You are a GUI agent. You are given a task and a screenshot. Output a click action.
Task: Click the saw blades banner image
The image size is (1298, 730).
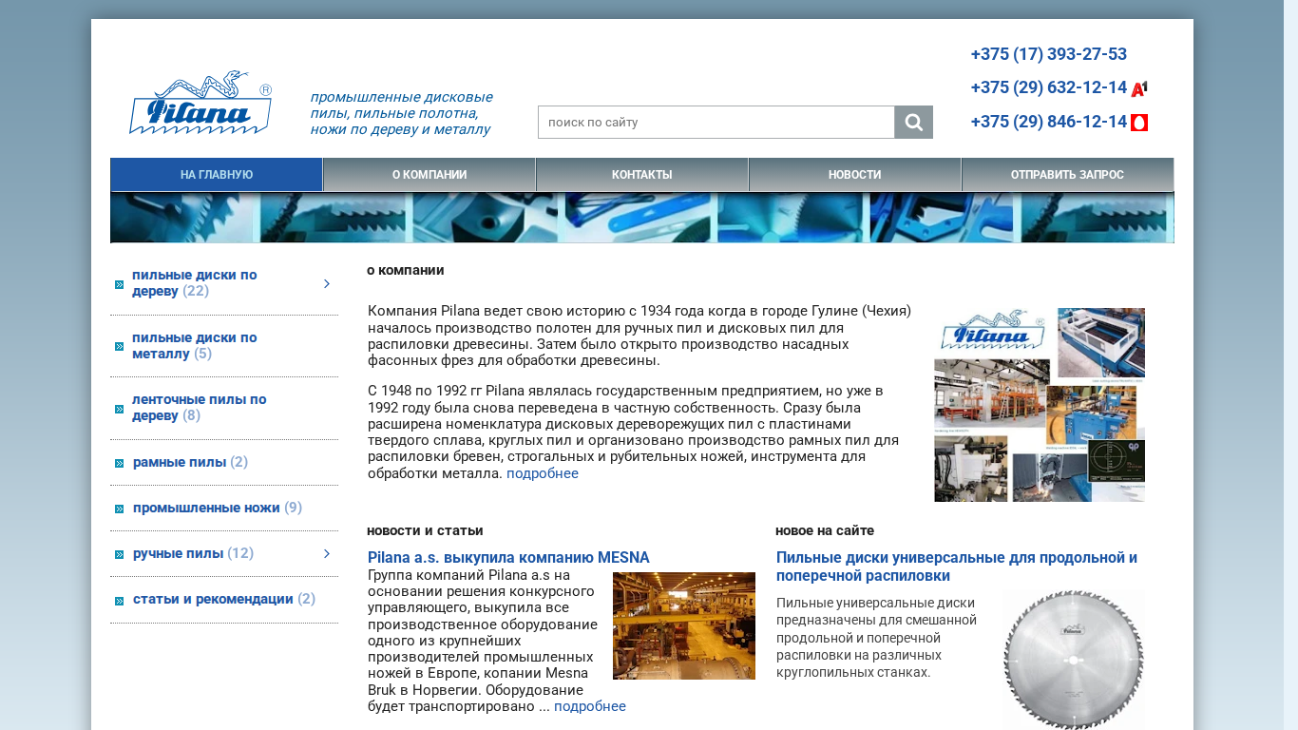click(x=642, y=218)
